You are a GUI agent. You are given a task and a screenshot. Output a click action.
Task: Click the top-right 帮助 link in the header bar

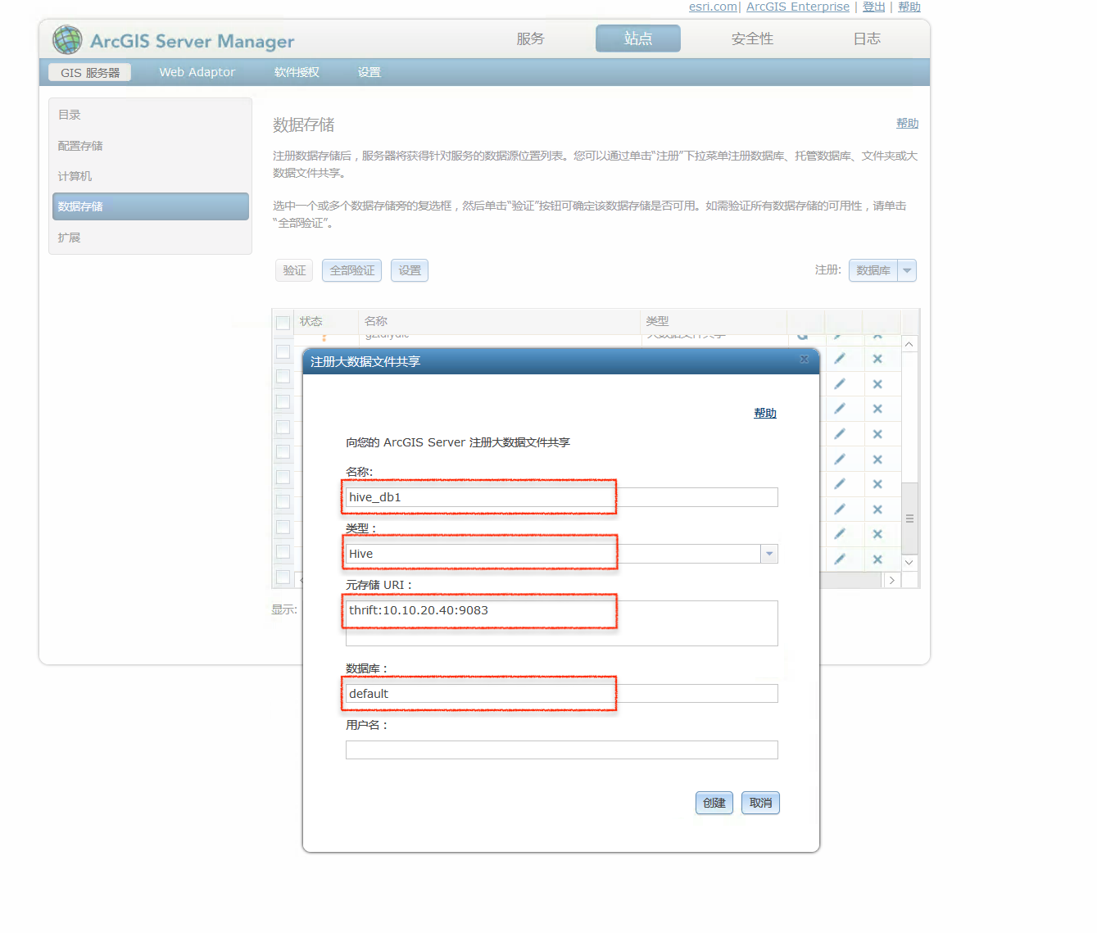(x=909, y=7)
